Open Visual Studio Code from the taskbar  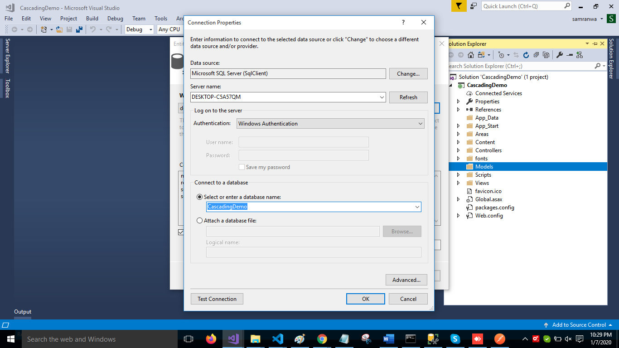(278, 339)
